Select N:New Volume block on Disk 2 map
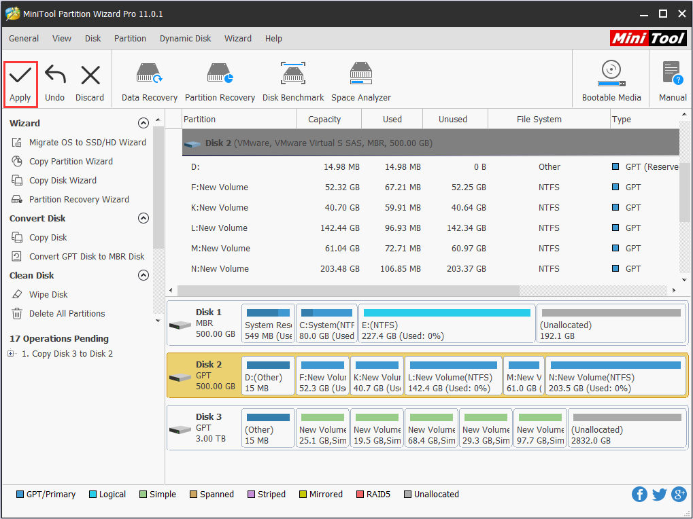This screenshot has width=693, height=519. coord(615,376)
